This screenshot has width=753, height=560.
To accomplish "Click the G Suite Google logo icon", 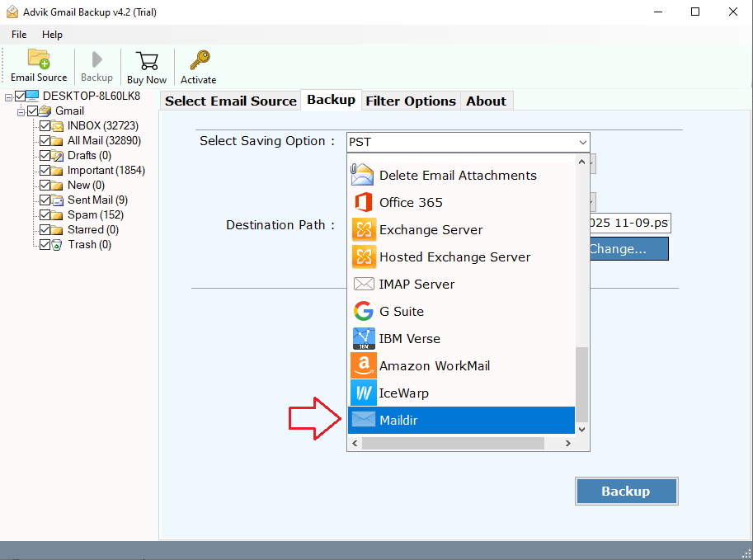I will [364, 311].
